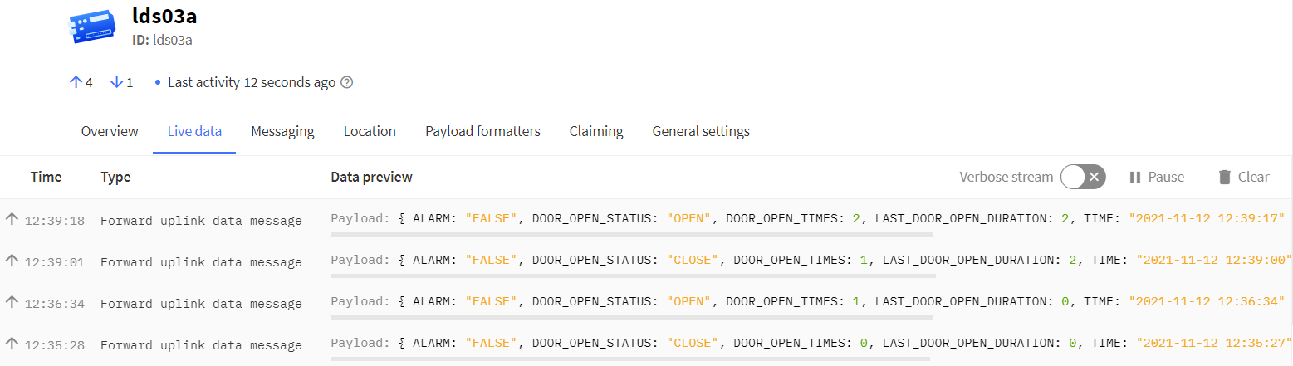The width and height of the screenshot is (1293, 366).
Task: Clear the live data log
Action: click(1243, 177)
